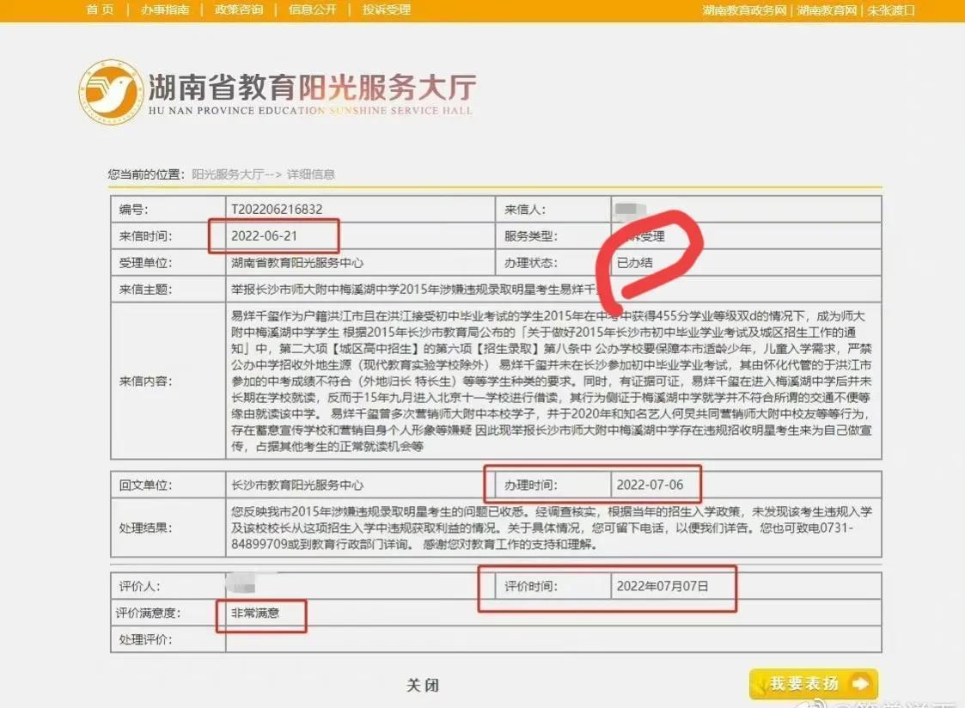Select the 来信时间 date 2022-06-21
Viewport: 965px width, 708px height.
pyautogui.click(x=266, y=235)
